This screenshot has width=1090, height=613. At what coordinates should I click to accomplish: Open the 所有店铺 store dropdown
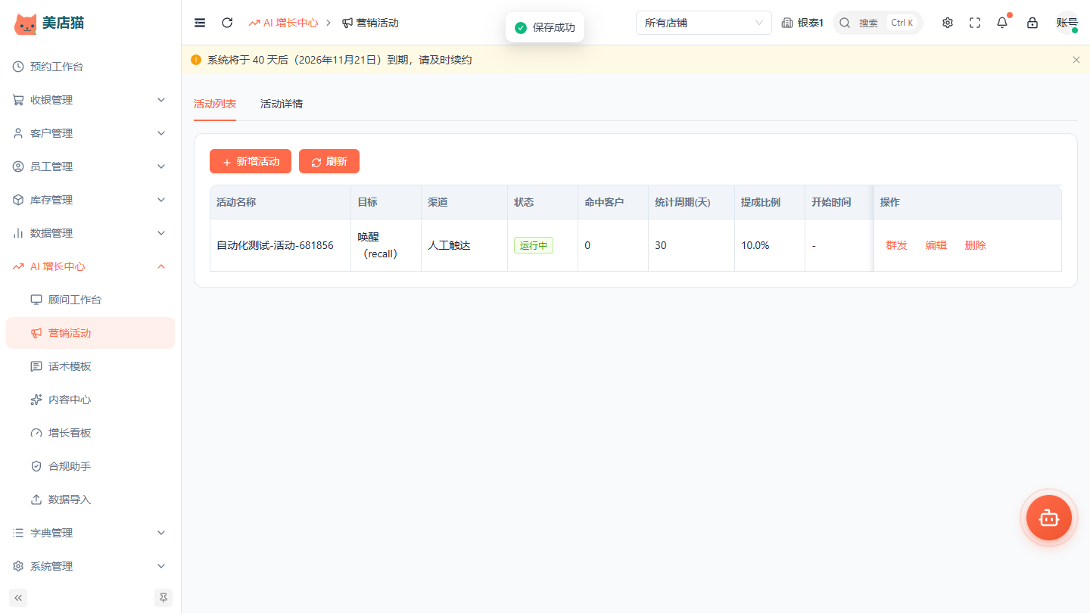(x=704, y=23)
